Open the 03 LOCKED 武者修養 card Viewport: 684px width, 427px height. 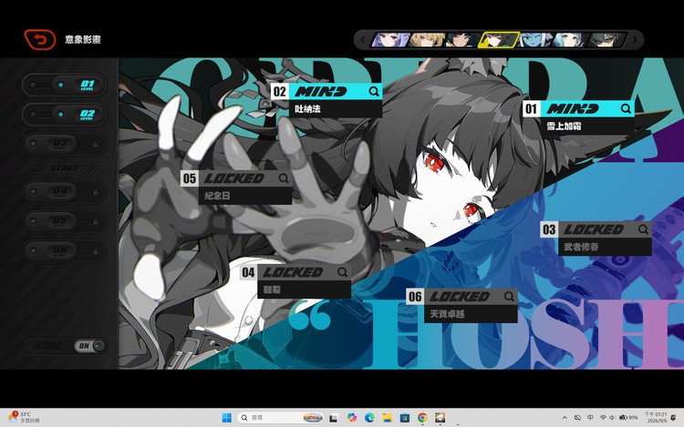[x=596, y=239]
